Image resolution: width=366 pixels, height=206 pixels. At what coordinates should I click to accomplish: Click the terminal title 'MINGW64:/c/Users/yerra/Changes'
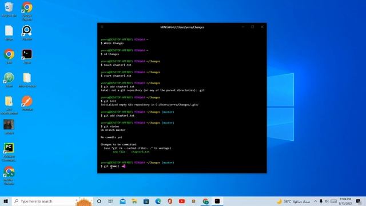[182, 27]
